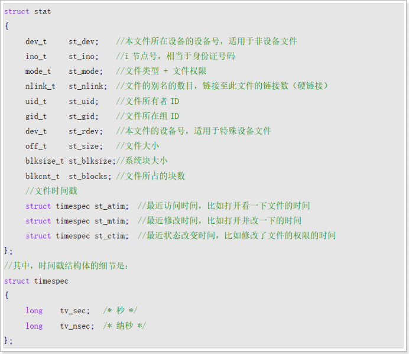Screen dimensions: 409x354
Task: Select the comment mentioning 硬链接
Action: click(222, 86)
